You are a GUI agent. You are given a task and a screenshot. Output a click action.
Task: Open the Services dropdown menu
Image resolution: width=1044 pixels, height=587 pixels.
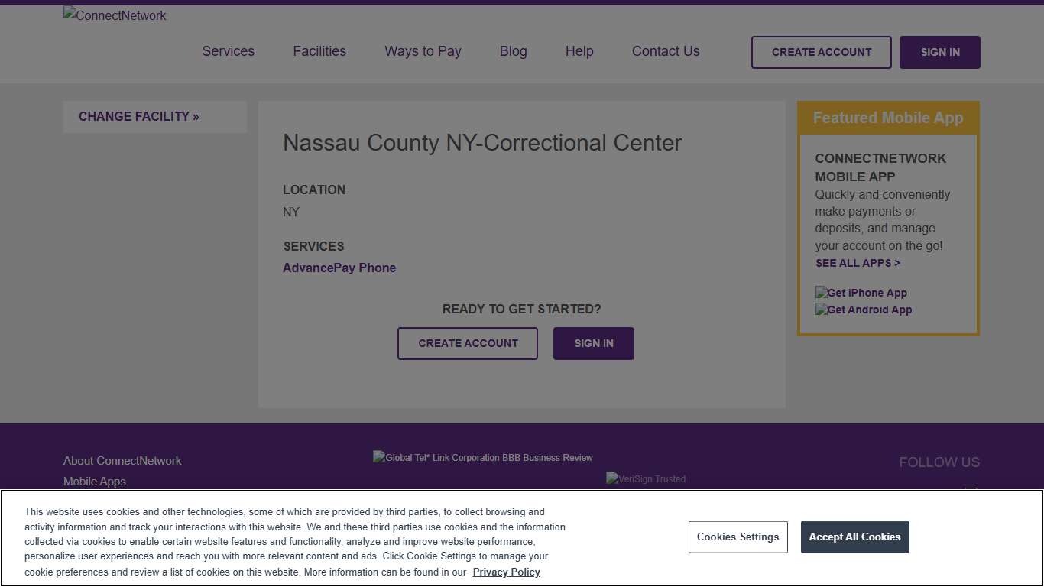coord(228,51)
